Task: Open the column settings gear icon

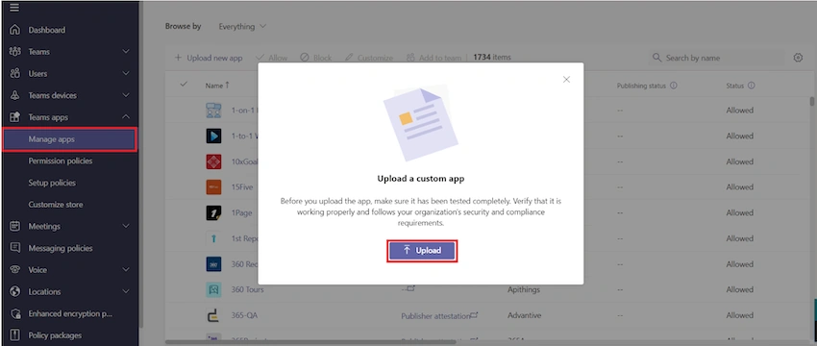Action: pos(798,58)
